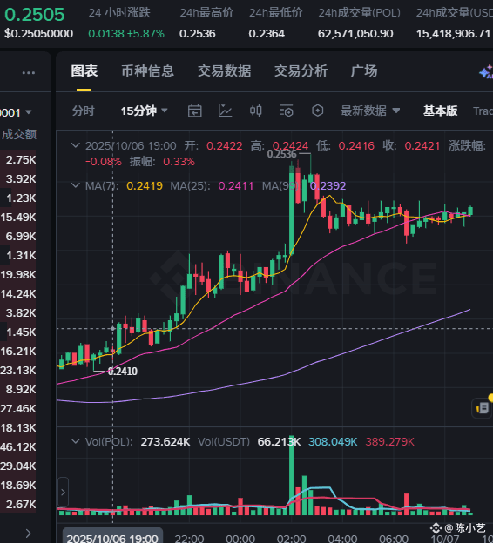Open the AI sparkle assistant icon
The image size is (493, 543).
[486, 72]
